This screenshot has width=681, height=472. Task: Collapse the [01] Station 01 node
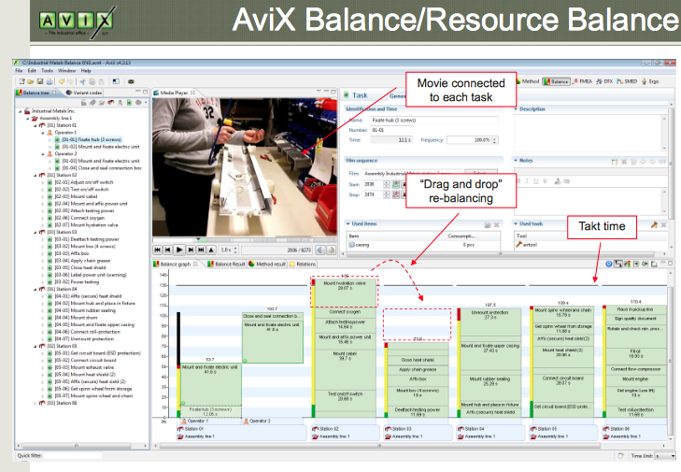pyautogui.click(x=35, y=125)
